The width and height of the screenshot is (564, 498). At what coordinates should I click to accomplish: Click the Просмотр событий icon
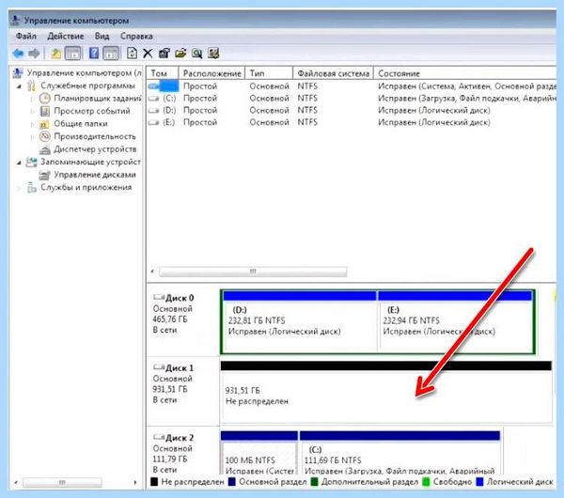(45, 111)
